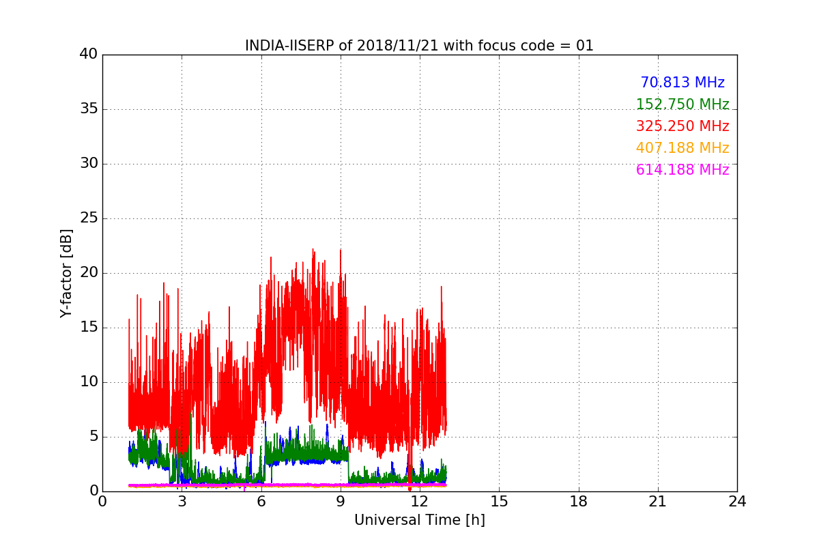
Task: Select the 614.188 MHz legend entry
Action: pyautogui.click(x=682, y=170)
